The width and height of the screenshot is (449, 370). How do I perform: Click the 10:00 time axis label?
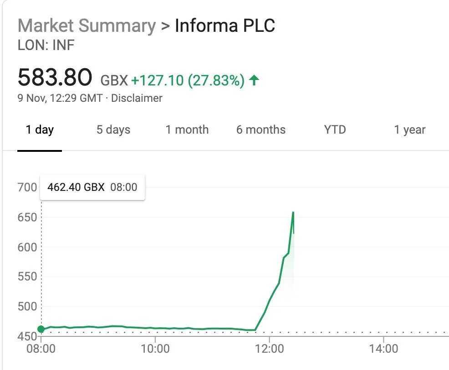[155, 349]
